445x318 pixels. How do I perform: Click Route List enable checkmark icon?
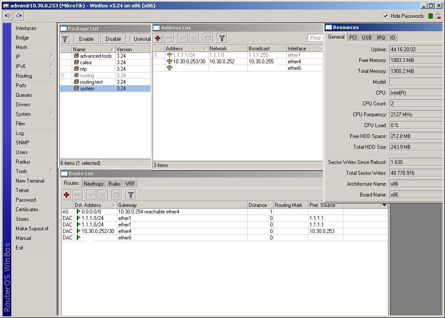click(91, 195)
